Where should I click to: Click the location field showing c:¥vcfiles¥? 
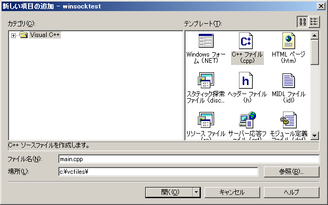tap(158, 172)
